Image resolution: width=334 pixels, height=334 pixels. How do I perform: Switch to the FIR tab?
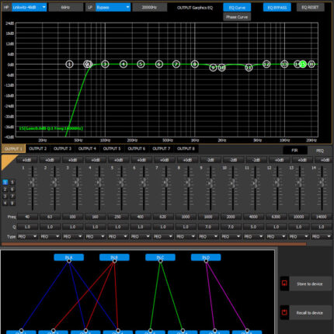coord(294,150)
